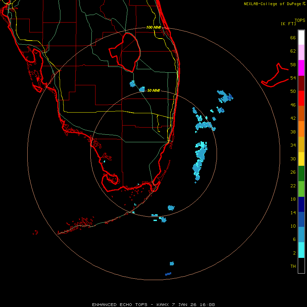The image size is (307, 307).
Task: Click the 58 value on the scale
Action: click(x=293, y=64)
